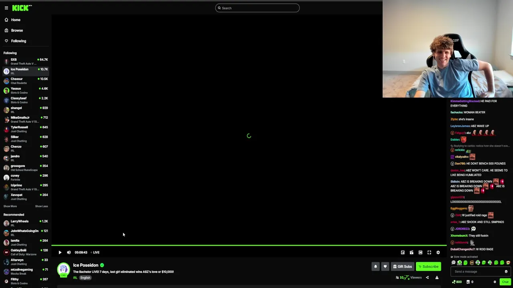The image size is (513, 288).
Task: Click the green Chat send button
Action: click(505, 282)
